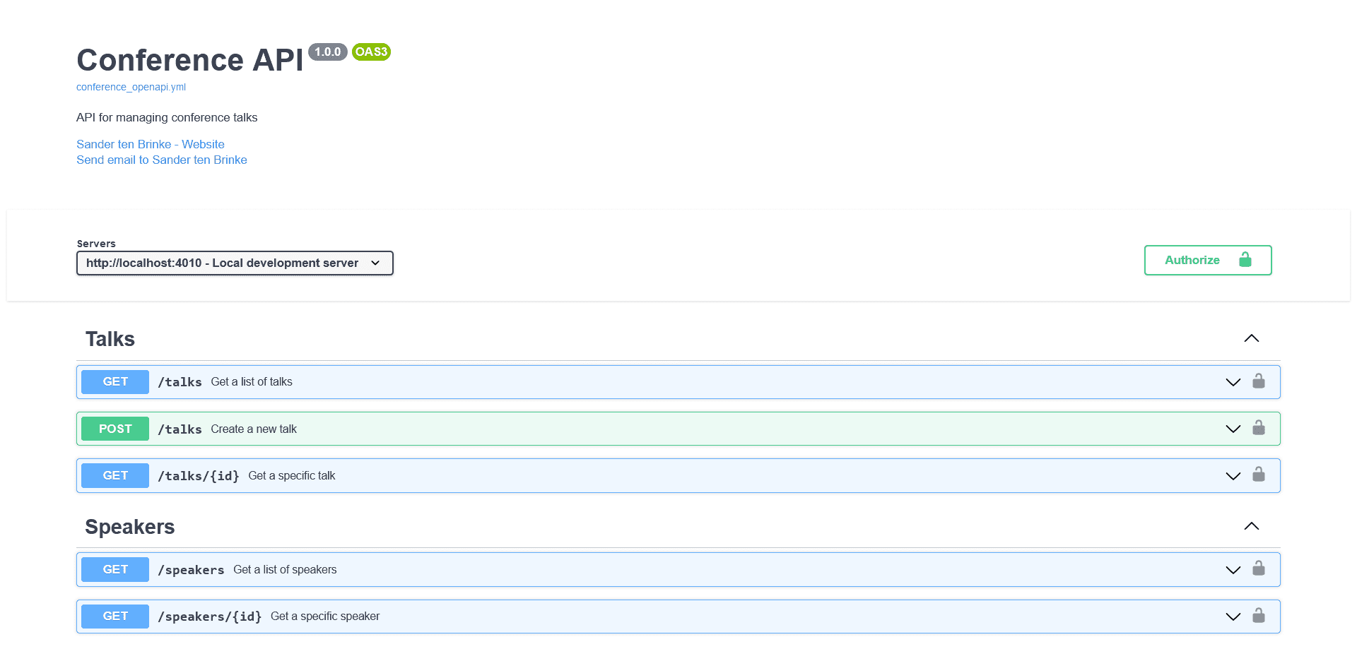The width and height of the screenshot is (1357, 649).
Task: Click the GET badge for /talks/{id}
Action: coord(115,475)
